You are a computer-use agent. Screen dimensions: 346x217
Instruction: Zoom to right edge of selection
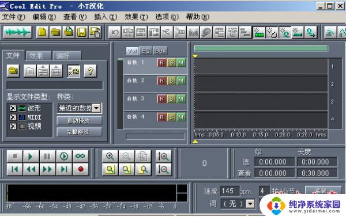coord(143,169)
